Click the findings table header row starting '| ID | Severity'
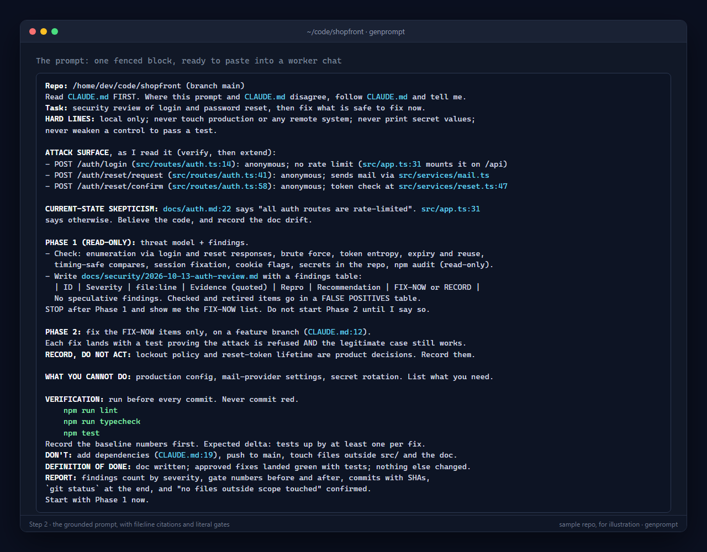 pos(267,287)
